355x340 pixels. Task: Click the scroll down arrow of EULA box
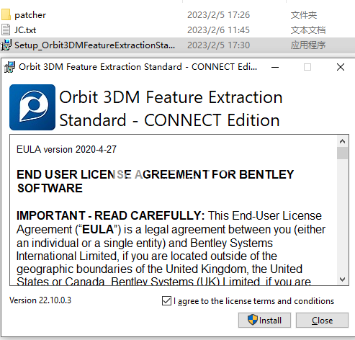point(342,279)
